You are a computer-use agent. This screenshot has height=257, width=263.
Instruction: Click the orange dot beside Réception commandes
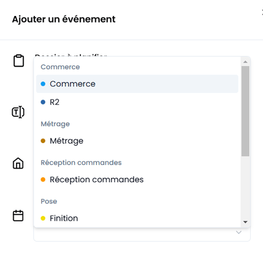(x=43, y=179)
